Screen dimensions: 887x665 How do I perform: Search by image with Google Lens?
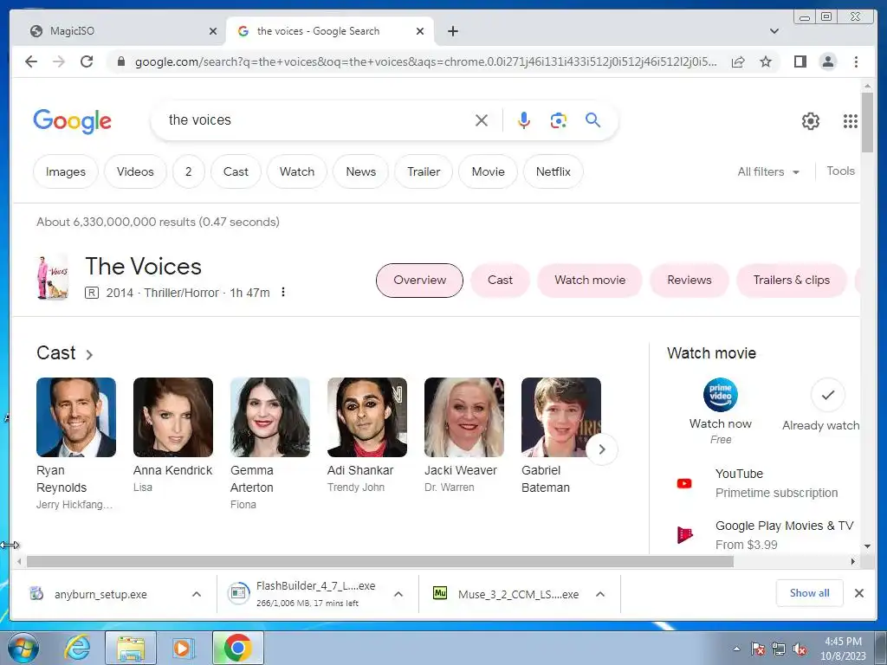pos(559,120)
